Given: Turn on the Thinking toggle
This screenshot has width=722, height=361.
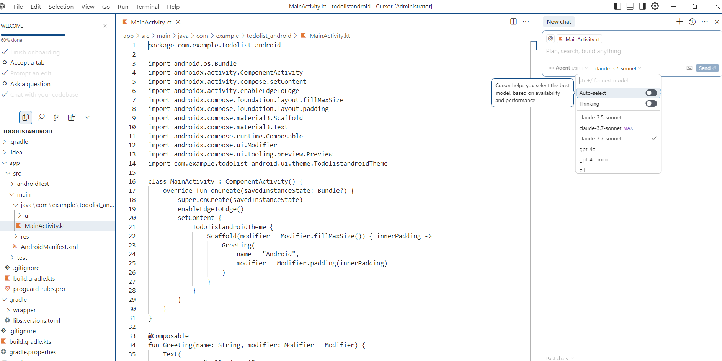Looking at the screenshot, I should point(651,103).
